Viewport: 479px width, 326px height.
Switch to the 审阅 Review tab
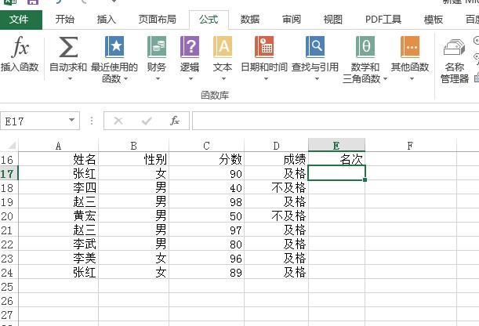click(292, 20)
